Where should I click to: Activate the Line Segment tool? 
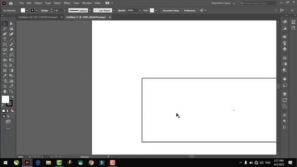point(11,39)
